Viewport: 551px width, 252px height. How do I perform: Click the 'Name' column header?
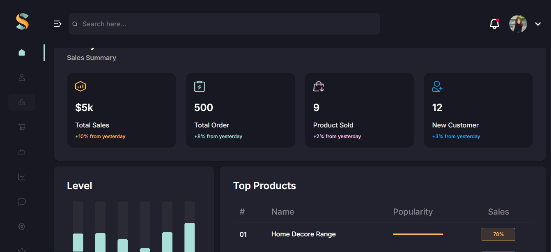(x=283, y=212)
